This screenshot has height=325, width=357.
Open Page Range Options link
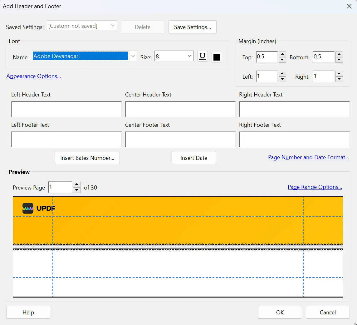[315, 187]
